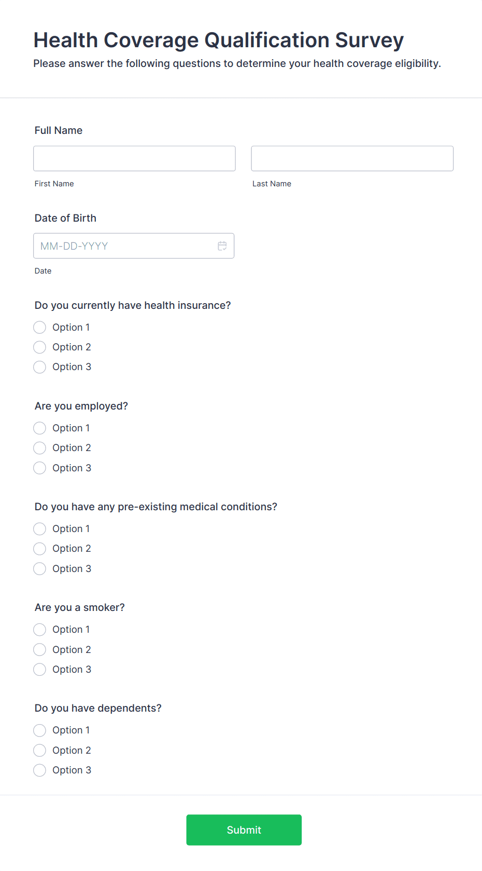Open the calendar date picker icon

coord(222,246)
